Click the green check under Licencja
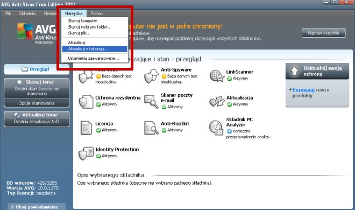Image resolution: width=355 pixels, height=210 pixels. click(98, 130)
